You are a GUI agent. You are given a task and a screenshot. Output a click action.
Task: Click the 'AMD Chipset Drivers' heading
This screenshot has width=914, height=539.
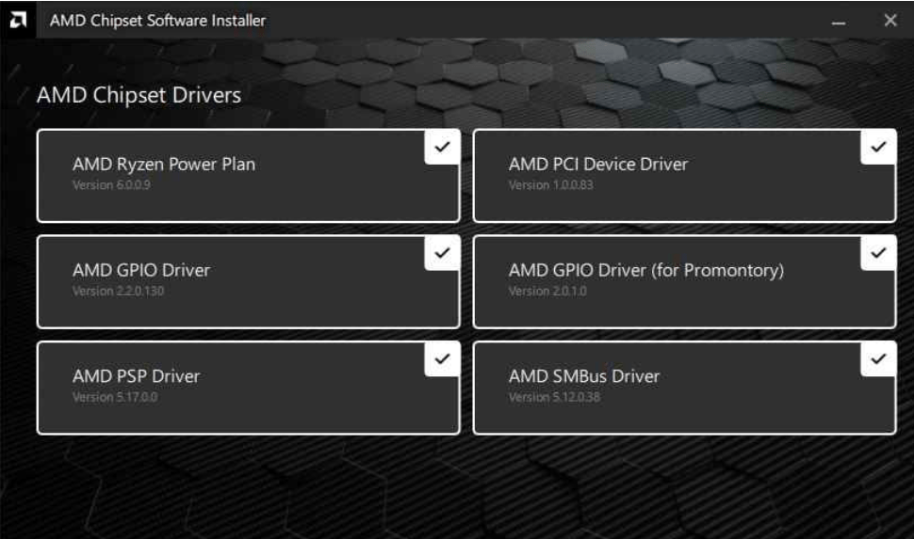click(x=139, y=95)
